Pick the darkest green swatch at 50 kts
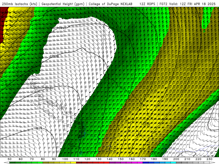The width and height of the screenshot is (219, 164). coord(12,162)
